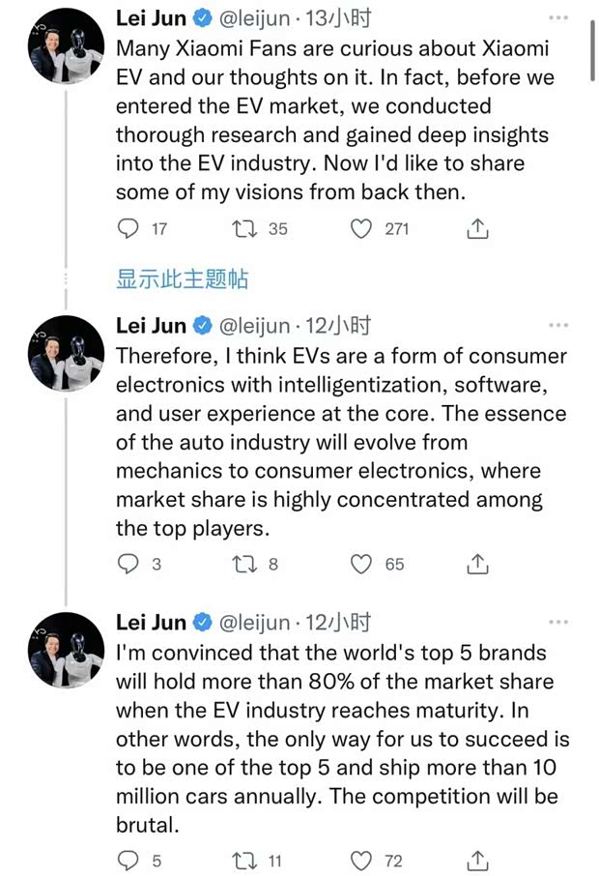Open the @leijun handle on the first tweet

[x=256, y=18]
